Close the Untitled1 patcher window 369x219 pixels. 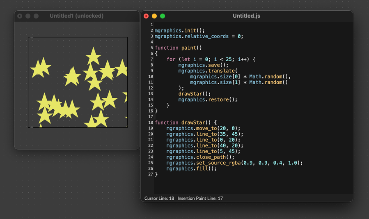click(20, 16)
